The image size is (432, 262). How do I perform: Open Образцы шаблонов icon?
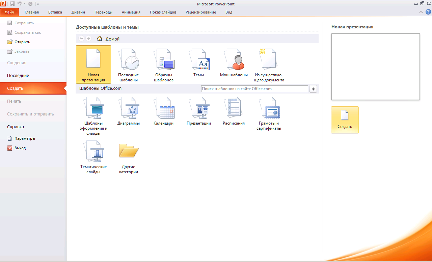pos(164,64)
